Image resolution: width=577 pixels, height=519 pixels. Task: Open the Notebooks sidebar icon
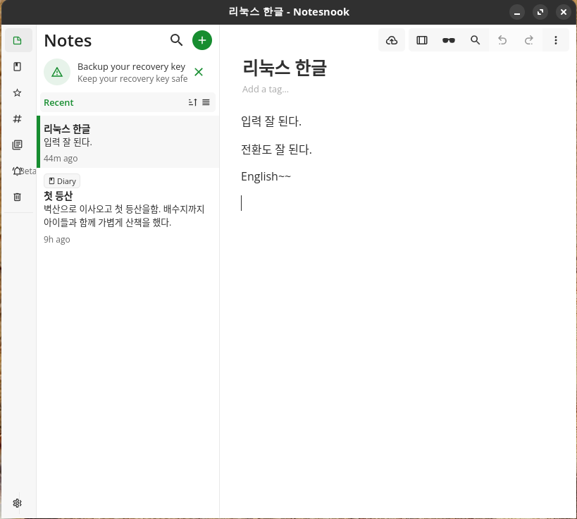[18, 67]
